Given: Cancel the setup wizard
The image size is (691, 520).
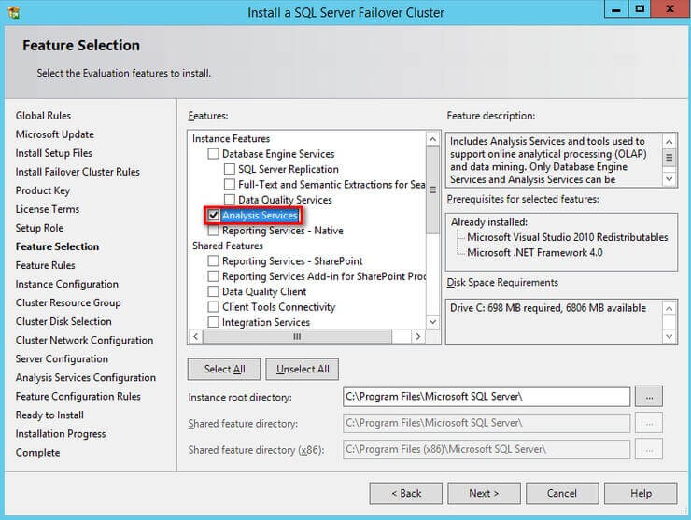Looking at the screenshot, I should (x=562, y=494).
